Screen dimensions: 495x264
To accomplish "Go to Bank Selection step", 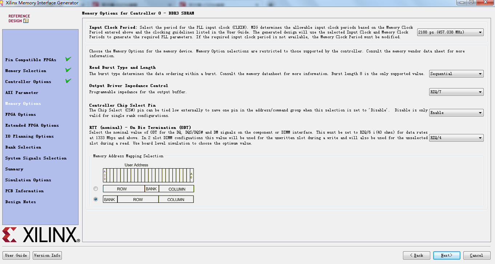I will pos(23,147).
